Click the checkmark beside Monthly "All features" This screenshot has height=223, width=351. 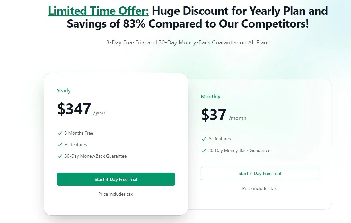tap(204, 139)
